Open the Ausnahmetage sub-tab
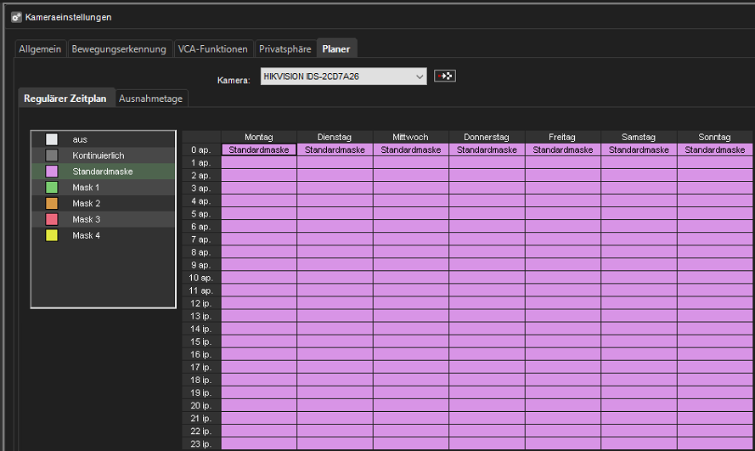 point(150,99)
